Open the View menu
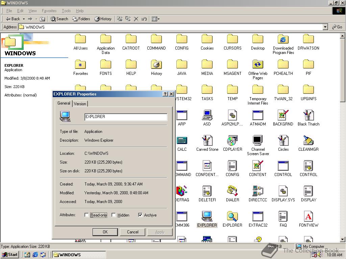The height and width of the screenshot is (259, 346). (x=33, y=11)
